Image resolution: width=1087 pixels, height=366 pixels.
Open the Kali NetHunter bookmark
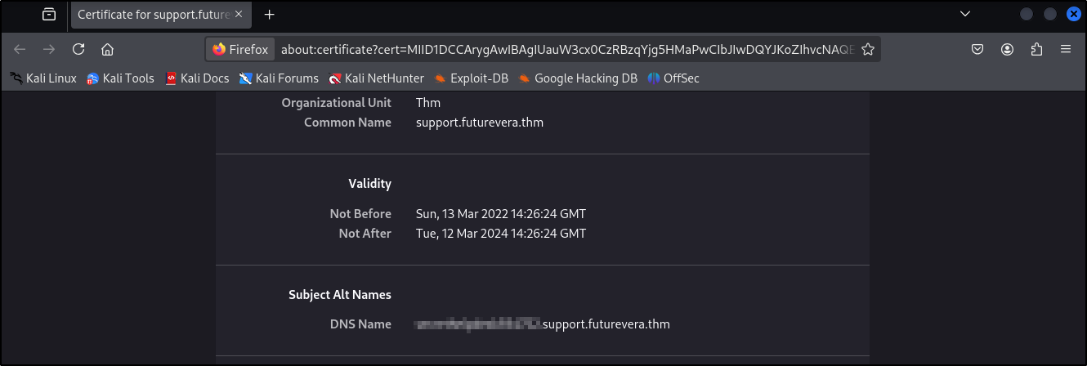[x=376, y=78]
